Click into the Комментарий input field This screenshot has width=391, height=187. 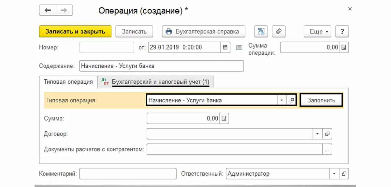[127, 174]
